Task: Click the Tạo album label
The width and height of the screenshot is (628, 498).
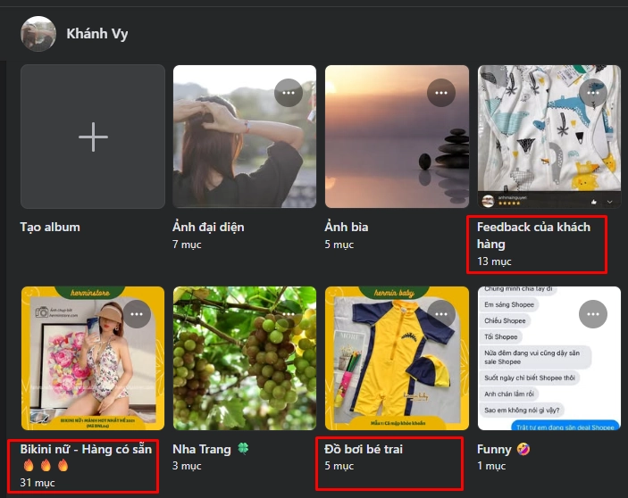Action: pyautogui.click(x=50, y=228)
